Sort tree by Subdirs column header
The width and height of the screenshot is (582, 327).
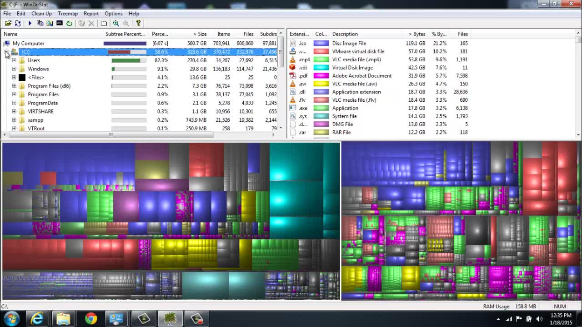click(267, 34)
